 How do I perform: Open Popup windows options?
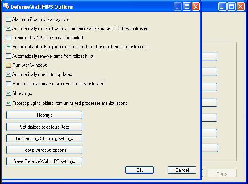44,150
